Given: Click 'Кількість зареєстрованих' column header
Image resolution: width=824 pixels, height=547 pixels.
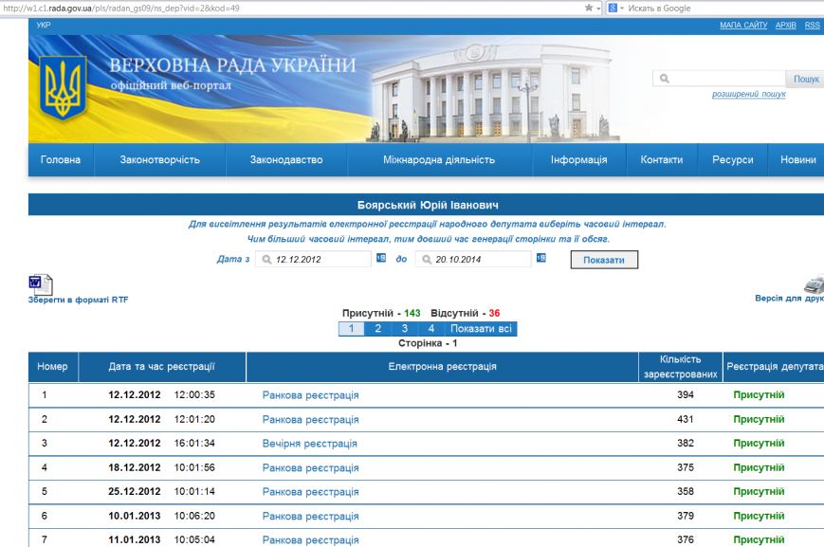Looking at the screenshot, I should click(x=681, y=367).
